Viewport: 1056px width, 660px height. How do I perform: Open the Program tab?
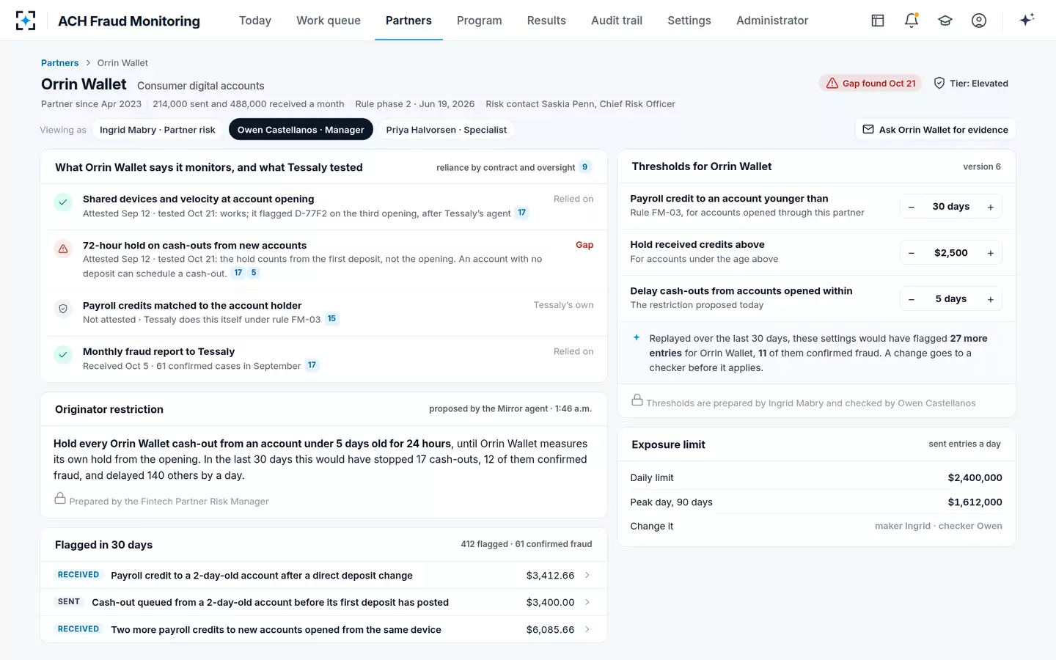[x=480, y=21]
